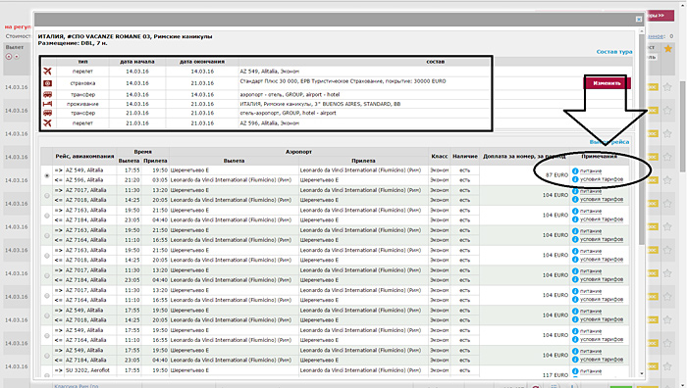This screenshot has height=388, width=687.
Task: Open условия тарифов link for AZ 549 / AZ 596
Action: point(602,179)
